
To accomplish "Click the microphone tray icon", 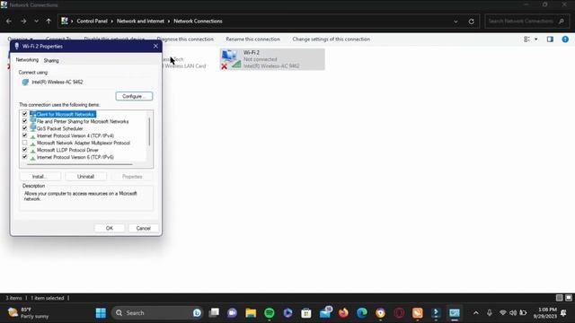I will click(489, 313).
